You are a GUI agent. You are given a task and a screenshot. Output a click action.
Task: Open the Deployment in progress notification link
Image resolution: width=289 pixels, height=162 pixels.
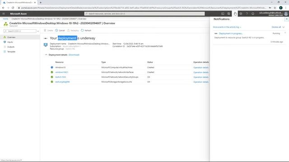click(x=231, y=33)
